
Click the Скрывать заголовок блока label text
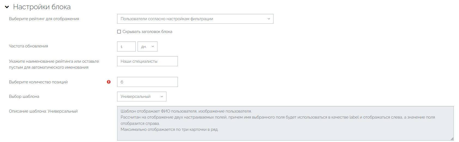[147, 32]
